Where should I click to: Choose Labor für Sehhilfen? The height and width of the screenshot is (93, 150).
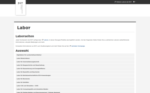pos(75,82)
